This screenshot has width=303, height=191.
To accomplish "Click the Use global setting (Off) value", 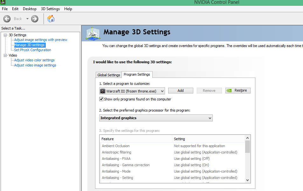I will (192, 159).
